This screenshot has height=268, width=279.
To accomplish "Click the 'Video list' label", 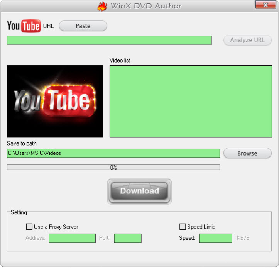I will pyautogui.click(x=120, y=60).
